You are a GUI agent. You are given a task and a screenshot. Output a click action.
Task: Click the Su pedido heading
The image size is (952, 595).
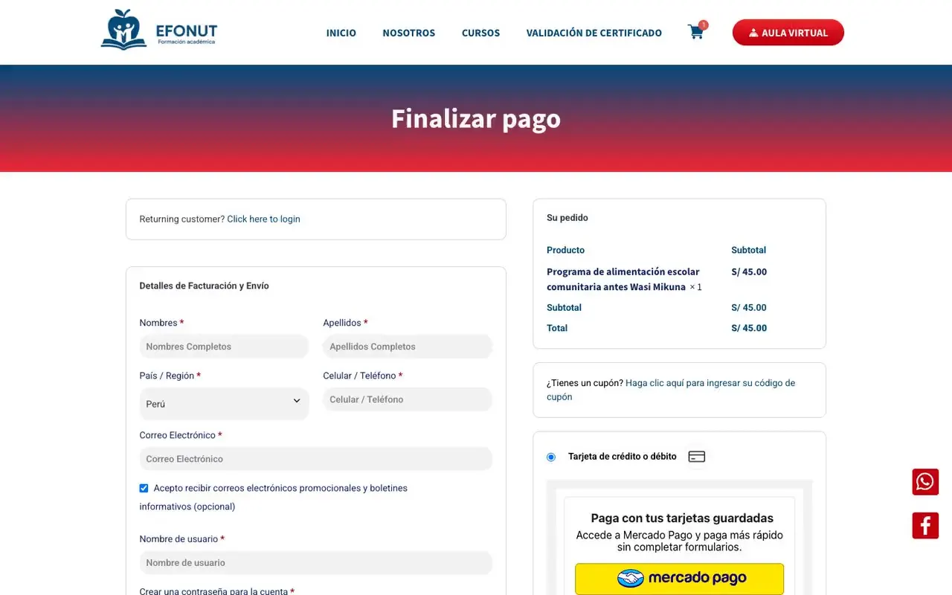click(x=567, y=218)
